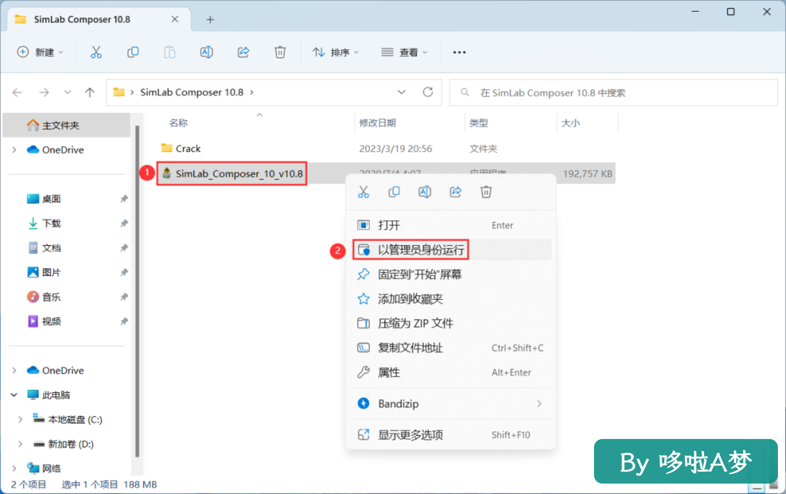Image resolution: width=786 pixels, height=494 pixels.
Task: Refresh the current folder view
Action: (428, 92)
